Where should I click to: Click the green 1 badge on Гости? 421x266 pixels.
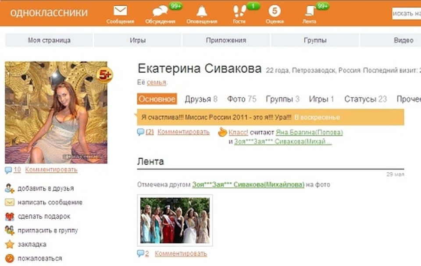click(253, 6)
